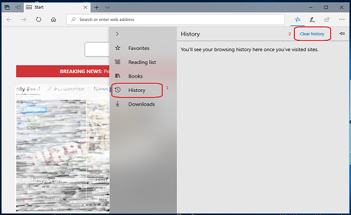Open the tabs you've set aside icon
The image size is (351, 215).
tap(7, 7)
